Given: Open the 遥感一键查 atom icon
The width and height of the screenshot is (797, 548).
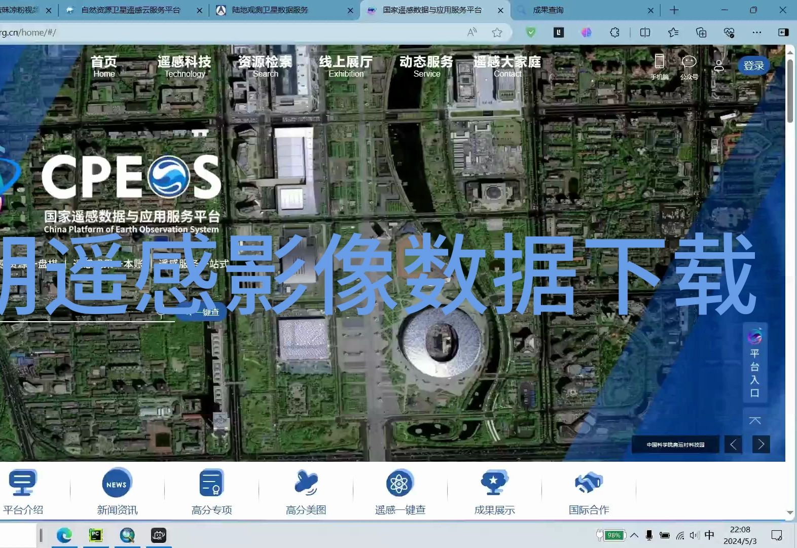Looking at the screenshot, I should click(400, 483).
